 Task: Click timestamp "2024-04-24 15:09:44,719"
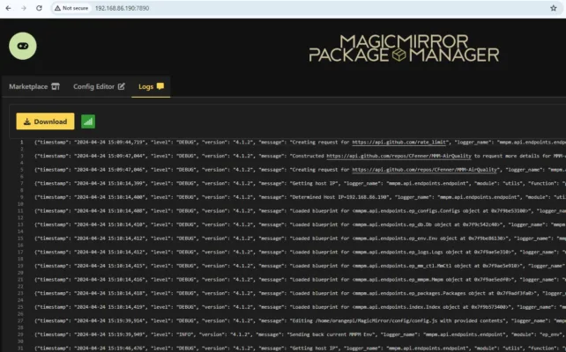(x=109, y=143)
